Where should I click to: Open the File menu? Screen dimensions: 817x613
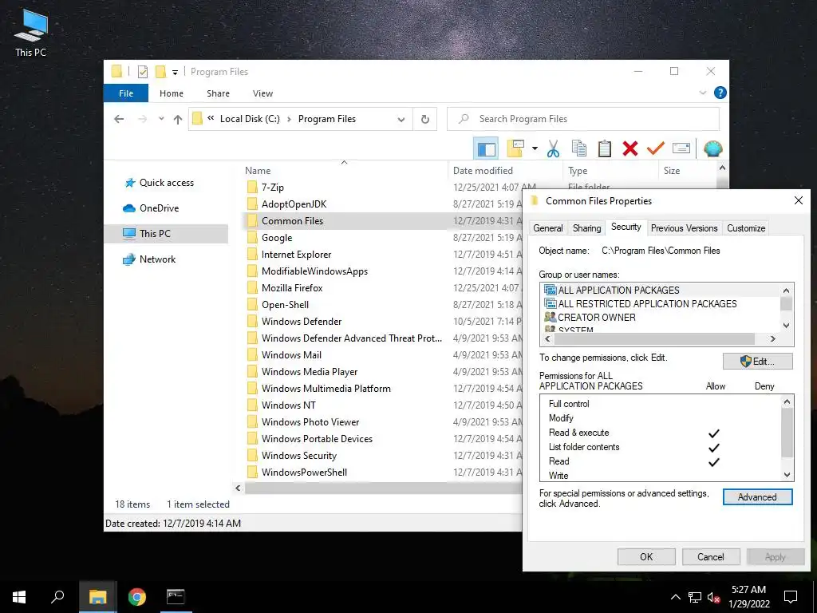coord(126,93)
